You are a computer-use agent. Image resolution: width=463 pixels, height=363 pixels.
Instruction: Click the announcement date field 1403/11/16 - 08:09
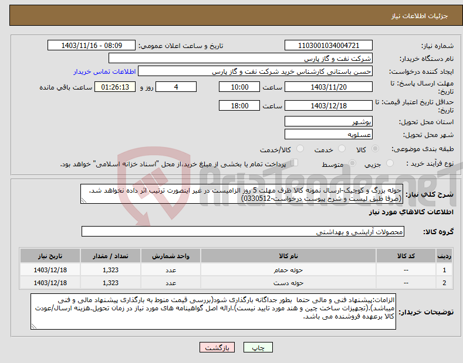[92, 46]
